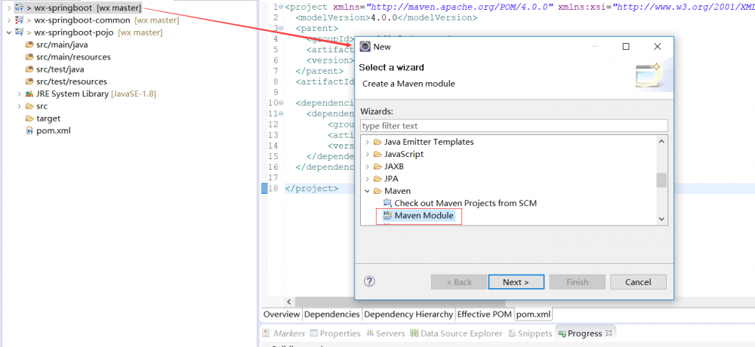Screen dimensions: 755x347
Task: Click the Wizards list scrollbar thumb
Action: coord(661,180)
